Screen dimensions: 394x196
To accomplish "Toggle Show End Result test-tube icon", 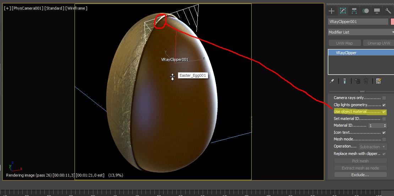I will (344, 81).
